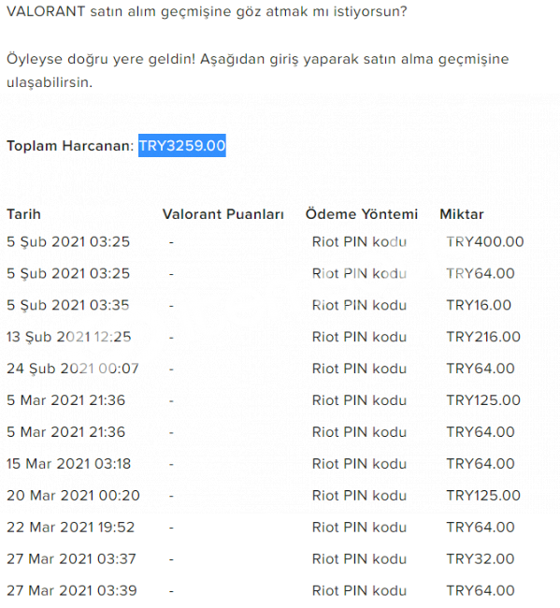Select the TRY216.00 amount entry
The width and height of the screenshot is (560, 608).
483,337
